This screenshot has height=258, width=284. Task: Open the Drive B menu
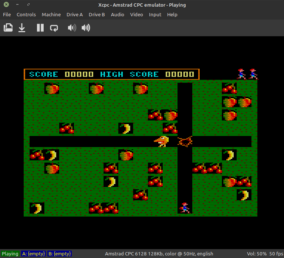[x=97, y=15]
